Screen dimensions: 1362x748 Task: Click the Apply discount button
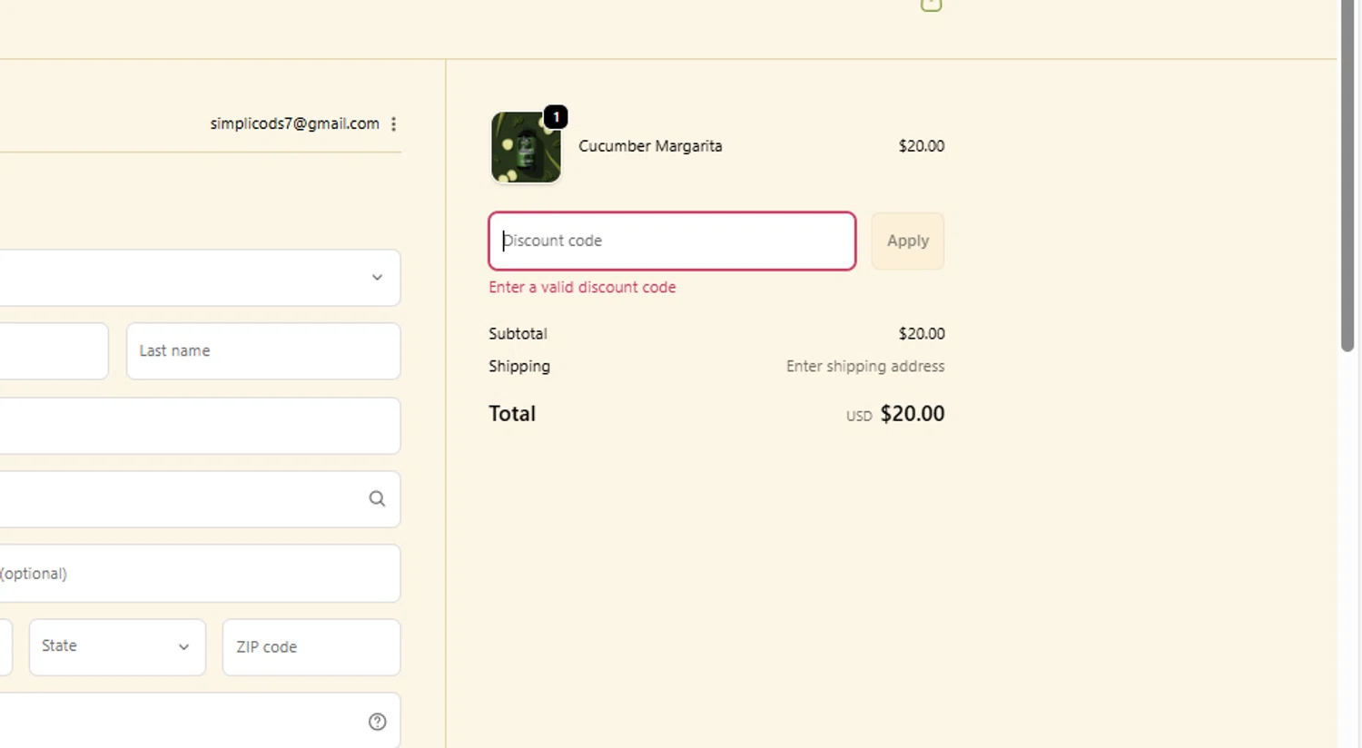pyautogui.click(x=908, y=241)
